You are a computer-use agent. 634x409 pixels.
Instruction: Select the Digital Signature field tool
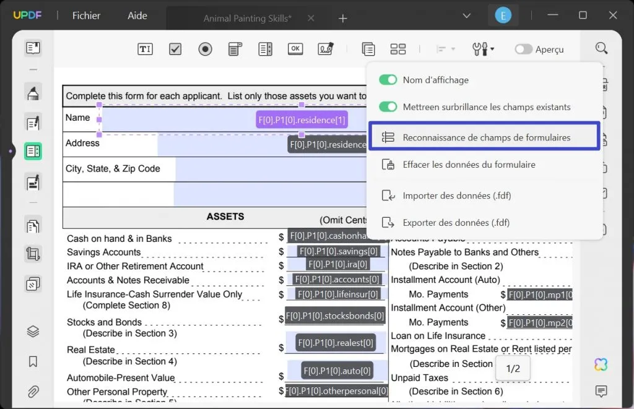tap(326, 49)
